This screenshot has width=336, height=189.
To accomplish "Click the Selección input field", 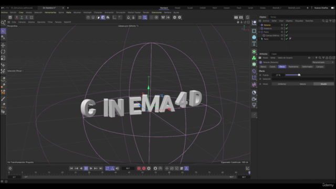I will pyautogui.click(x=303, y=79).
